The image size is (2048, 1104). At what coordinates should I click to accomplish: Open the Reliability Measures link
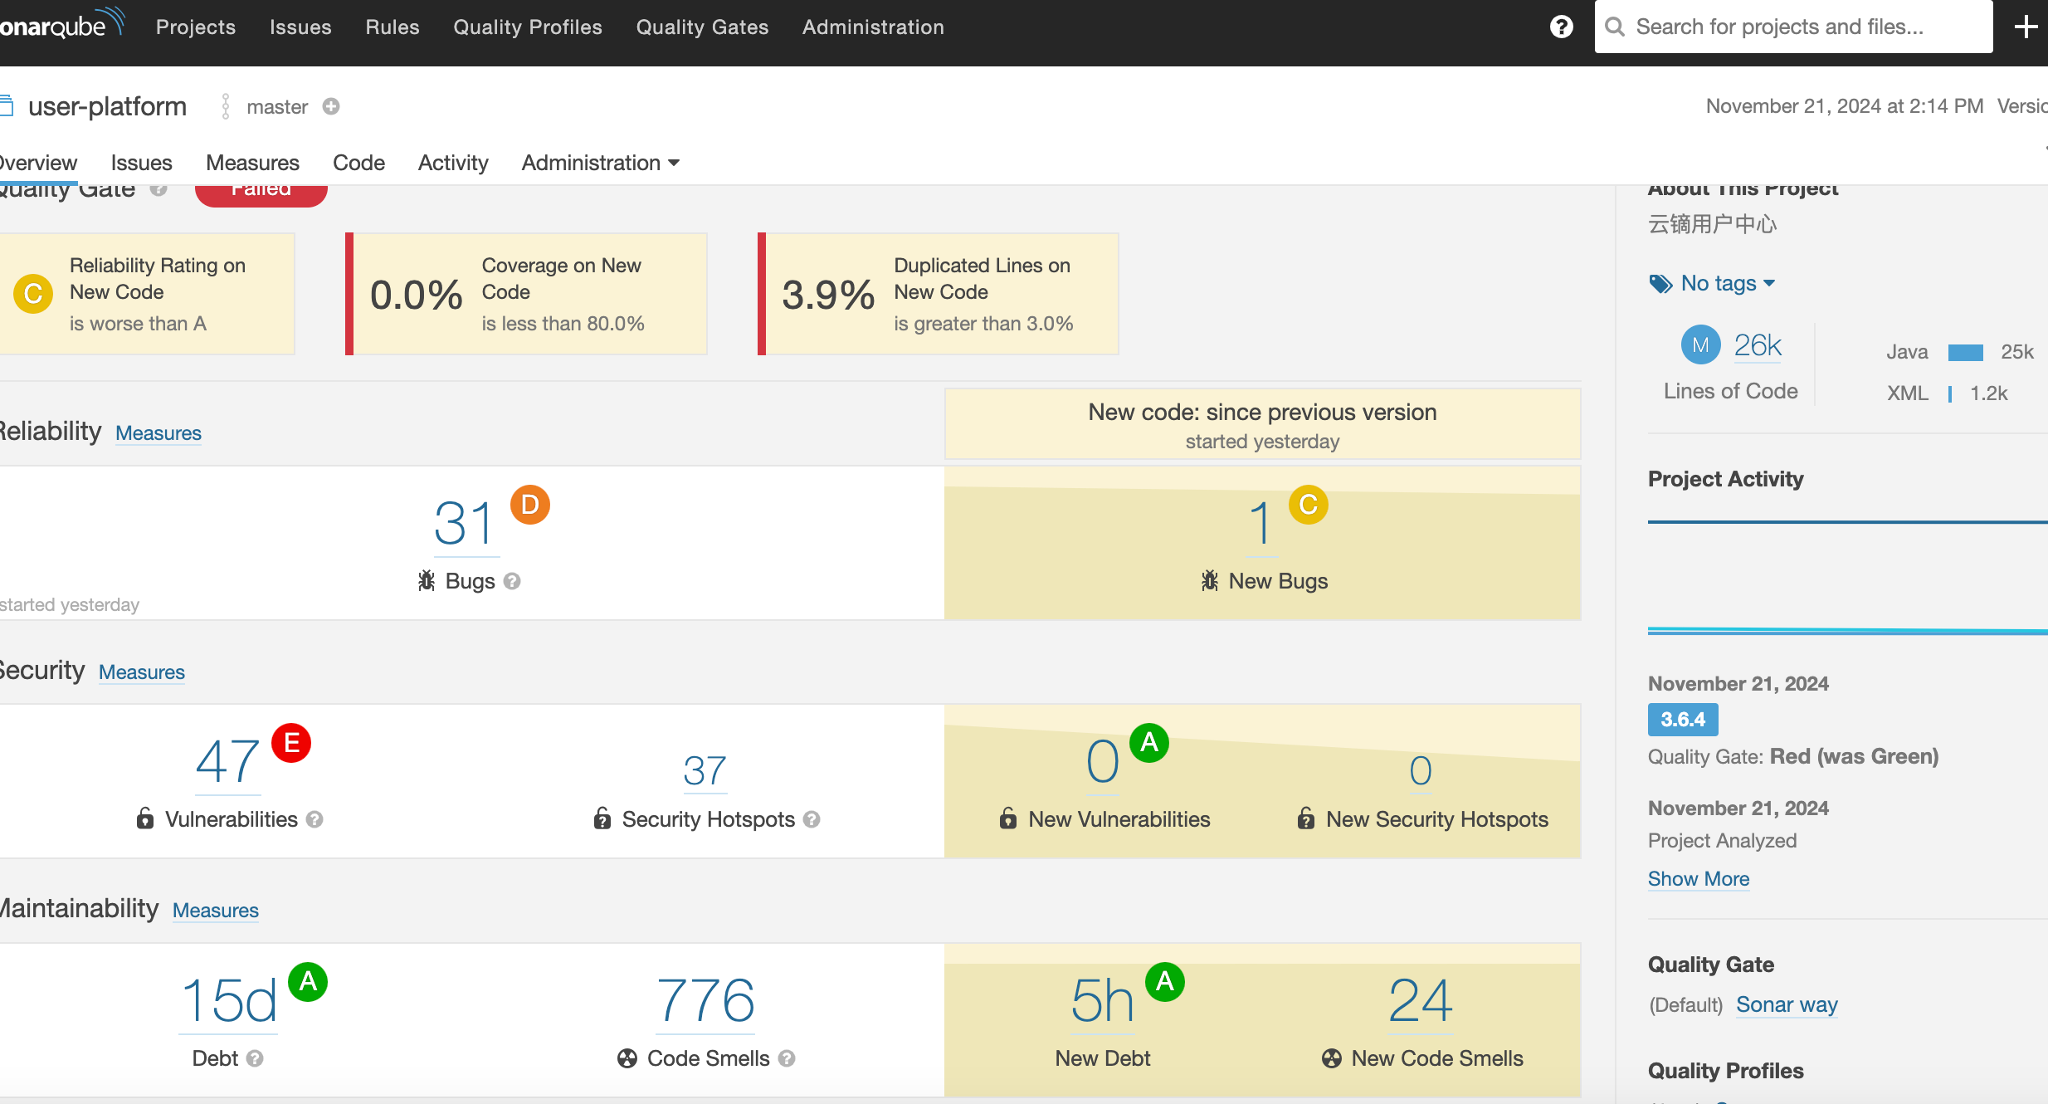tap(158, 432)
